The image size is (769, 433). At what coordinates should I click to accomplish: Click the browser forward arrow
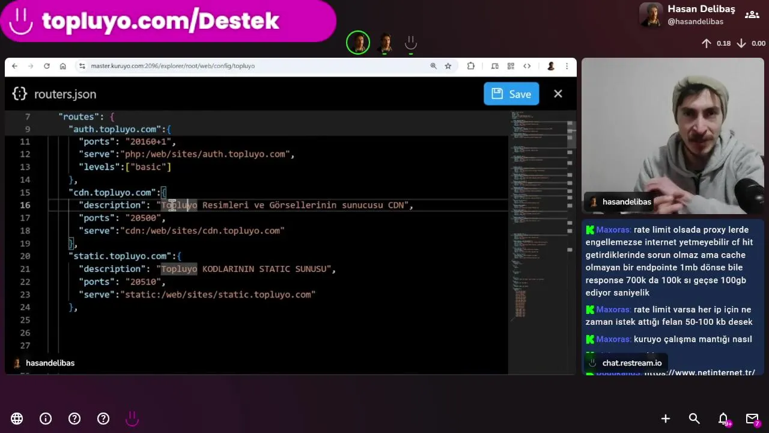(x=31, y=66)
